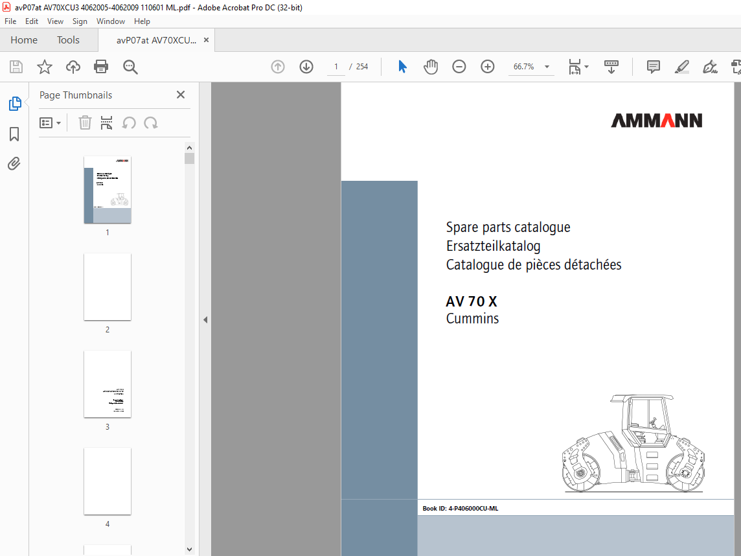Image resolution: width=741 pixels, height=556 pixels.
Task: Select page 4 thumbnail
Action: pyautogui.click(x=108, y=481)
